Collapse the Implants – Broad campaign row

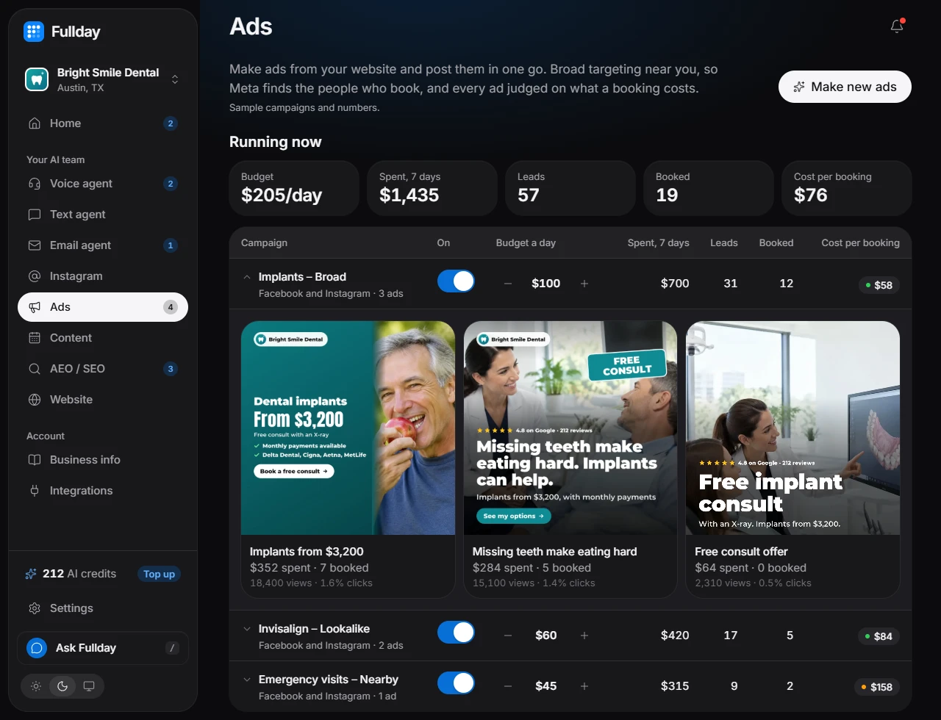tap(247, 277)
